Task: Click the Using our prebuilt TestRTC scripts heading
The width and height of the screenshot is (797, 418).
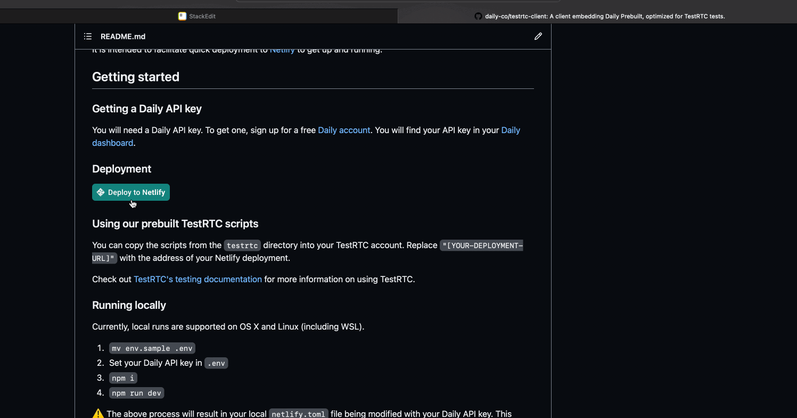Action: click(175, 224)
